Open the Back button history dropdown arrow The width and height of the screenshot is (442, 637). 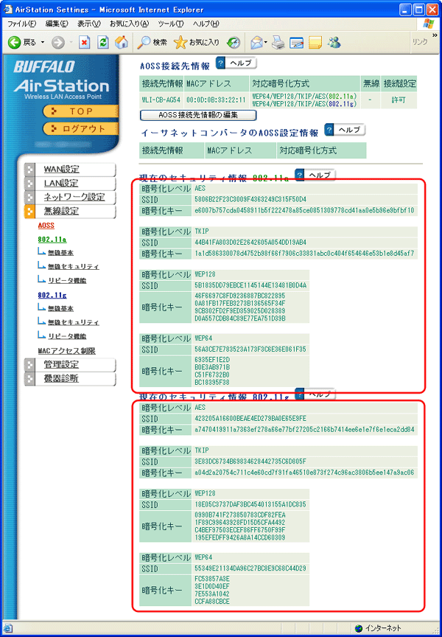43,42
